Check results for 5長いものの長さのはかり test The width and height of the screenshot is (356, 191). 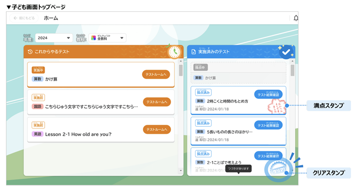click(268, 125)
